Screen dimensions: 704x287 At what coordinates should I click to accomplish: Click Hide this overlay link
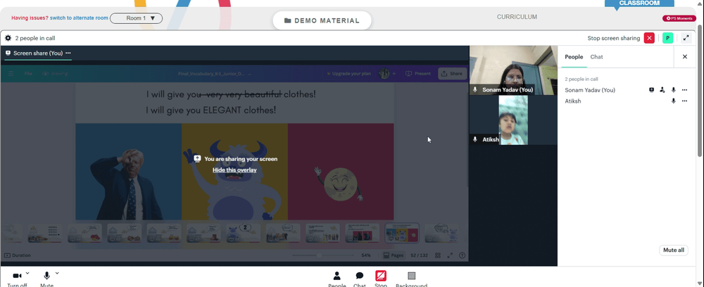234,170
